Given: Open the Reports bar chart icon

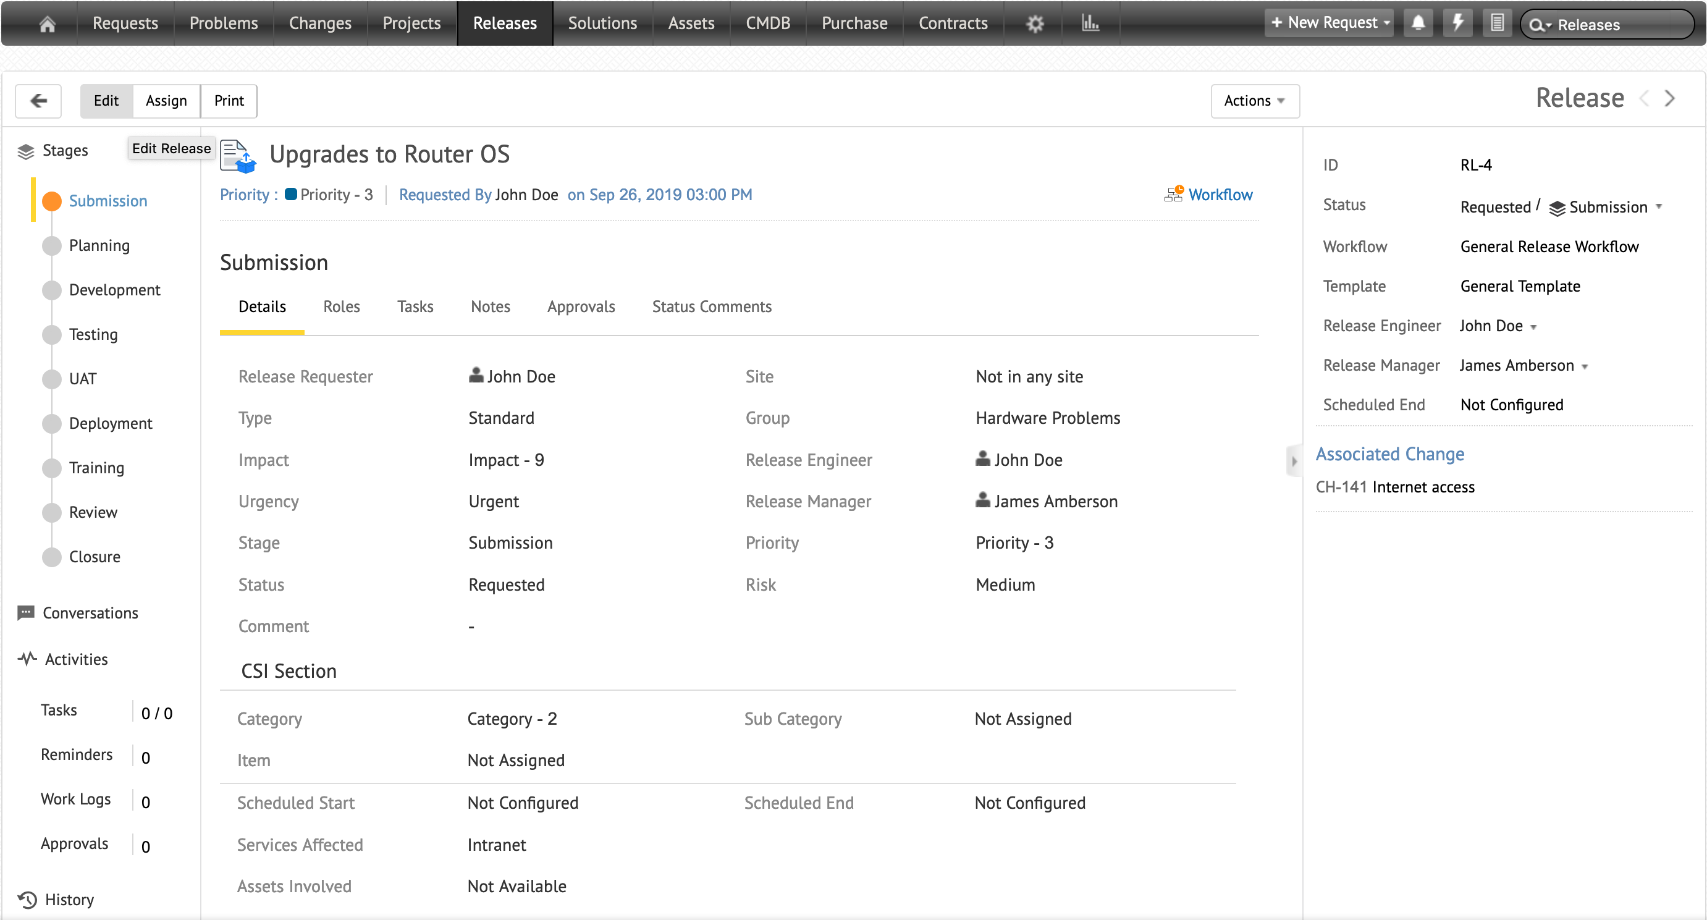Looking at the screenshot, I should coord(1089,24).
